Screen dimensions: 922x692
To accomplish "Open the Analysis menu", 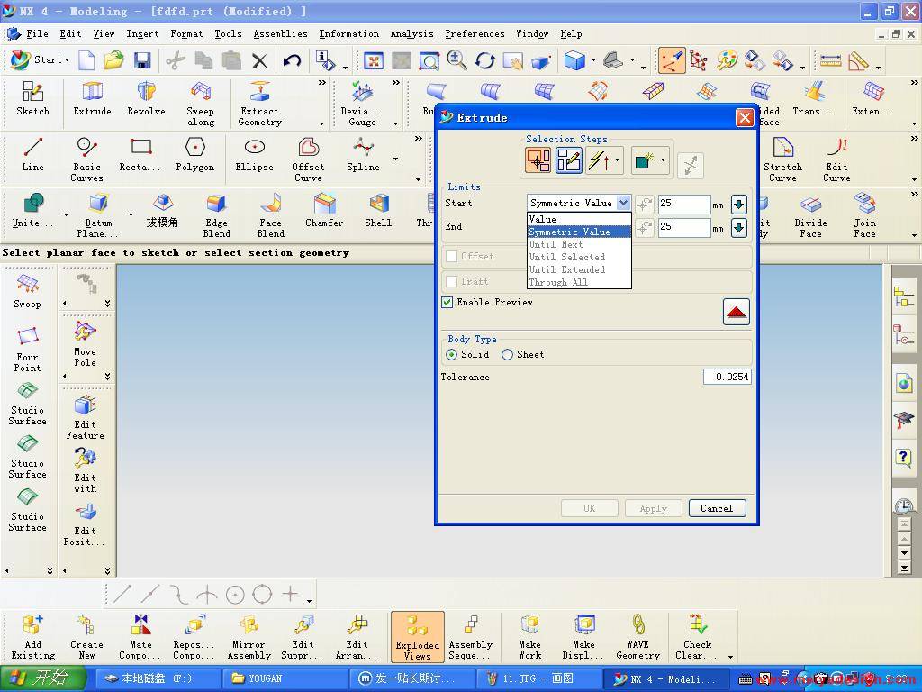I will [x=411, y=33].
